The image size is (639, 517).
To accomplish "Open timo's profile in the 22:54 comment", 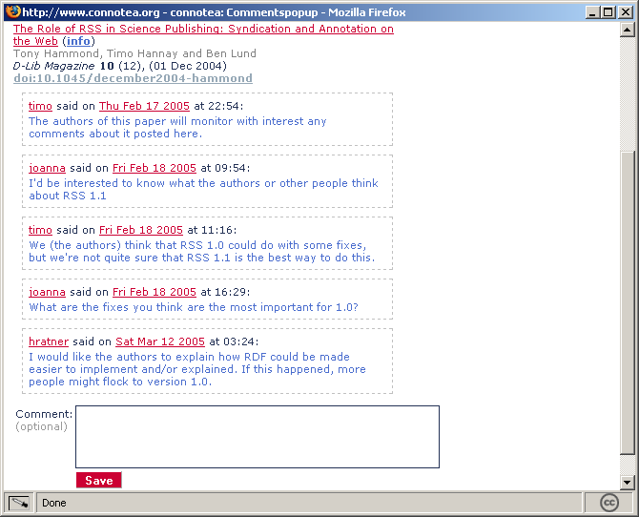I will tap(40, 106).
